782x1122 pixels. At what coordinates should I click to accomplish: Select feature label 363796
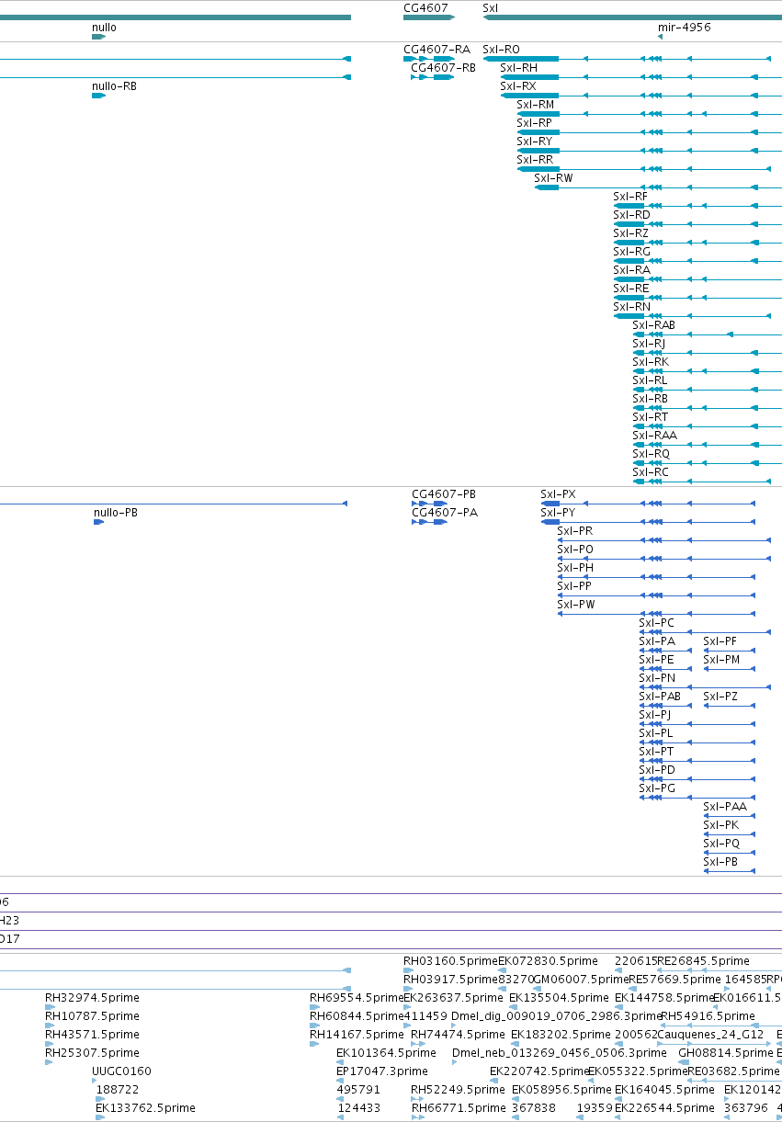click(746, 1108)
